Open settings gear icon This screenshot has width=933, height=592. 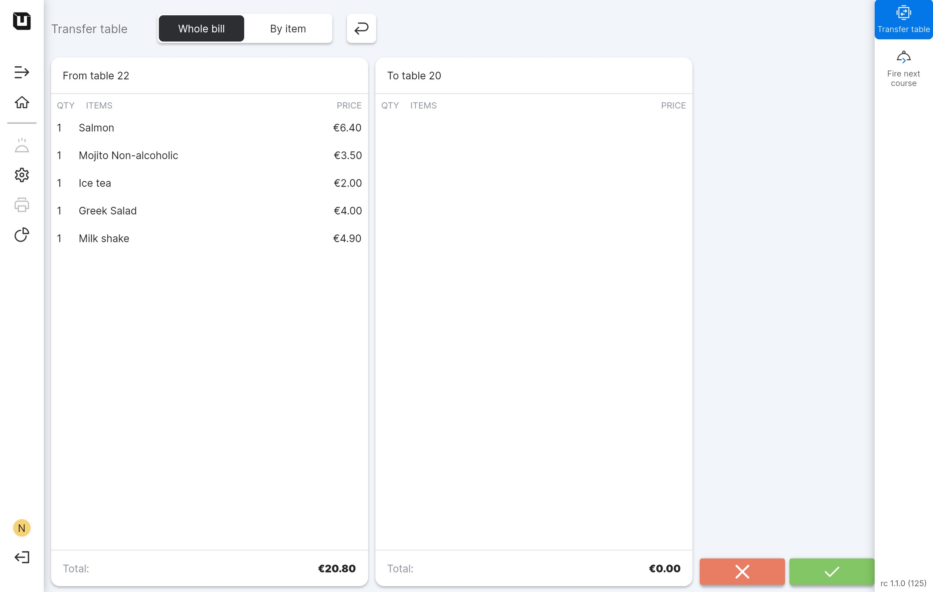coord(22,175)
